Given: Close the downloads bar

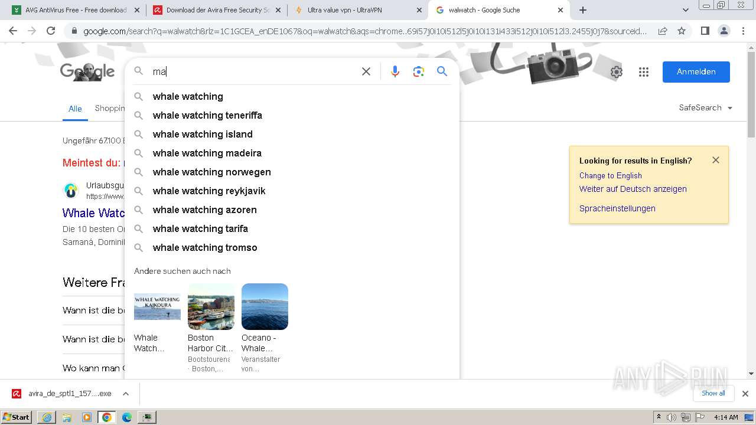Looking at the screenshot, I should (745, 394).
